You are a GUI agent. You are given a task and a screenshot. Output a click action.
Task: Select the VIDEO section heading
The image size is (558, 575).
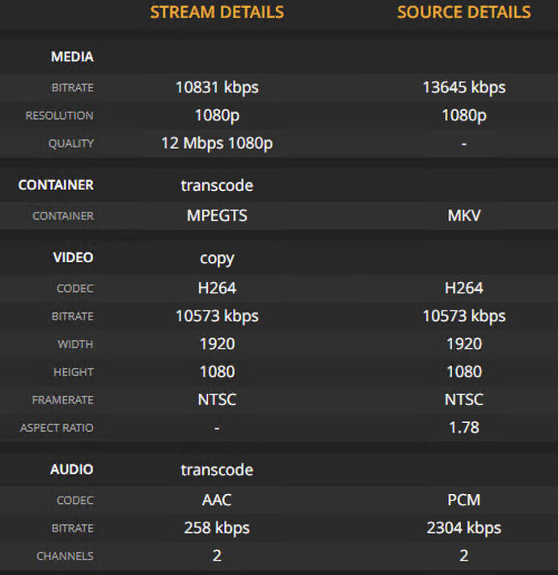[73, 258]
